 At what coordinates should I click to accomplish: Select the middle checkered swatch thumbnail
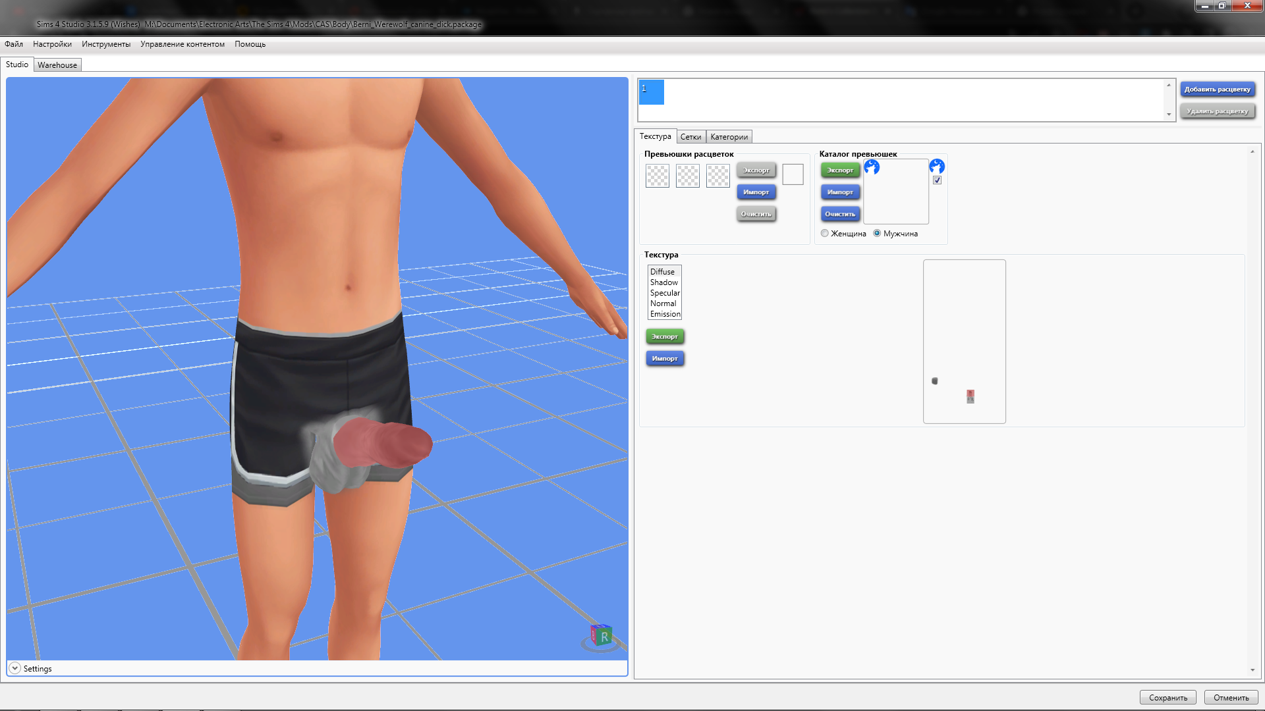click(x=688, y=176)
